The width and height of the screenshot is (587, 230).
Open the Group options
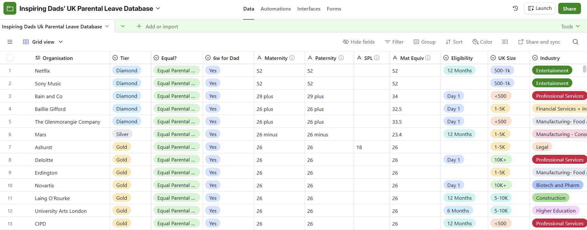pyautogui.click(x=425, y=42)
